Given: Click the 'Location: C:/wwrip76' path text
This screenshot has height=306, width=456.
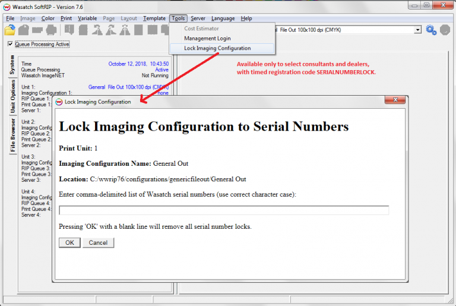Looking at the screenshot, I should click(x=153, y=179).
